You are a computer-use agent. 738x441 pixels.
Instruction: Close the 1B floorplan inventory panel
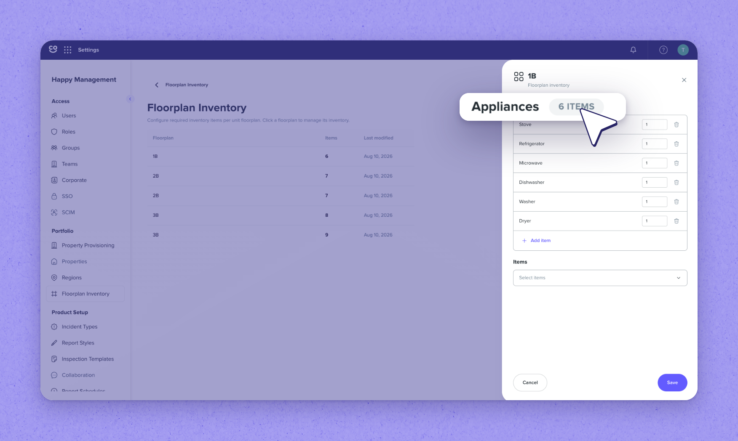pos(684,80)
